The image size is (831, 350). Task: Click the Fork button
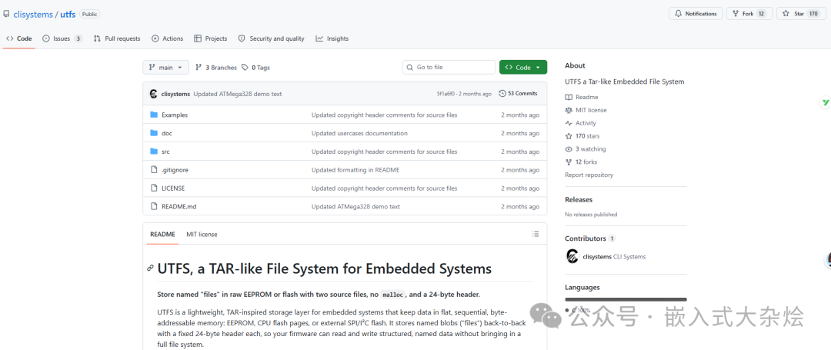749,14
